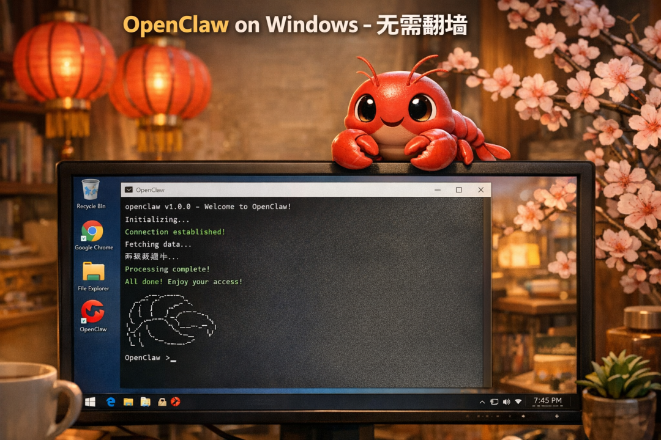Click the 'Recycle Bin' icon label
661x440 pixels.
(91, 207)
